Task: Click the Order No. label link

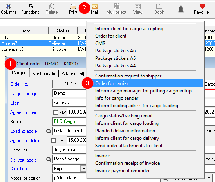Action: click(19, 84)
